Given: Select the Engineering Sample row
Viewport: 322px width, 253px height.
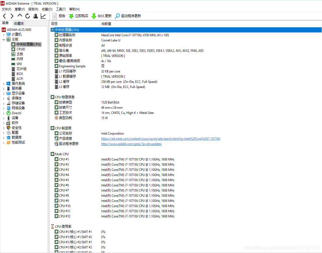Looking at the screenshot, I should pyautogui.click(x=186, y=66).
